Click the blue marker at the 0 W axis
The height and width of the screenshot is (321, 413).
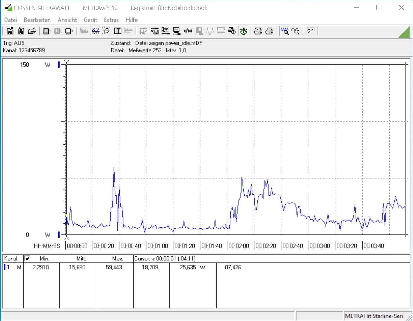pyautogui.click(x=59, y=235)
